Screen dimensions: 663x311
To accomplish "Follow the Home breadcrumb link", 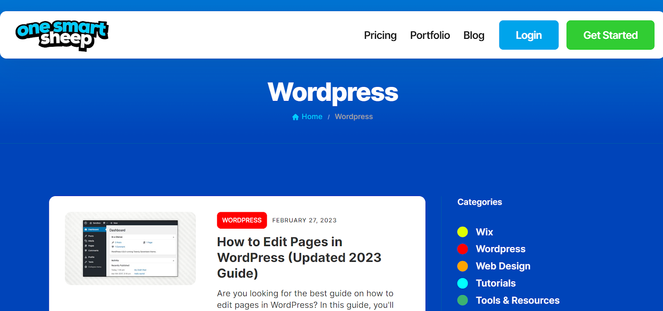I will [312, 117].
